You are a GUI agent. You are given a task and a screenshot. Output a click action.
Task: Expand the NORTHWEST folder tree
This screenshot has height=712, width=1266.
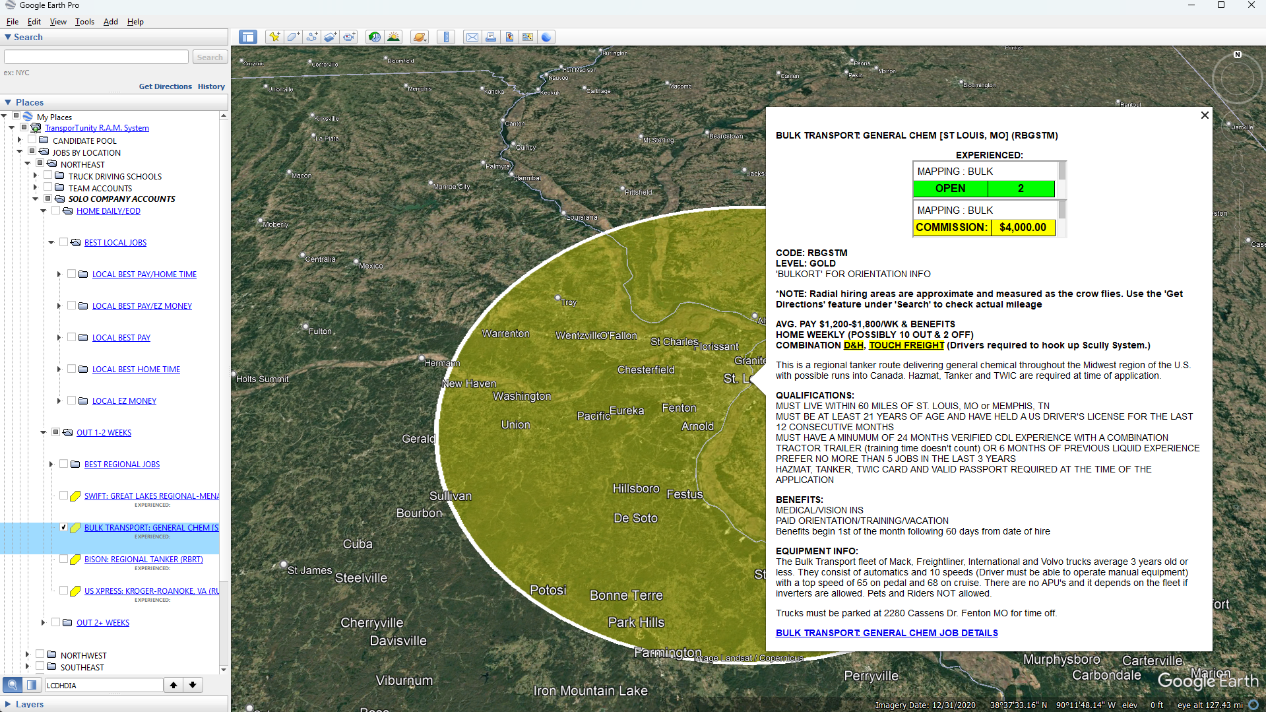tap(28, 655)
